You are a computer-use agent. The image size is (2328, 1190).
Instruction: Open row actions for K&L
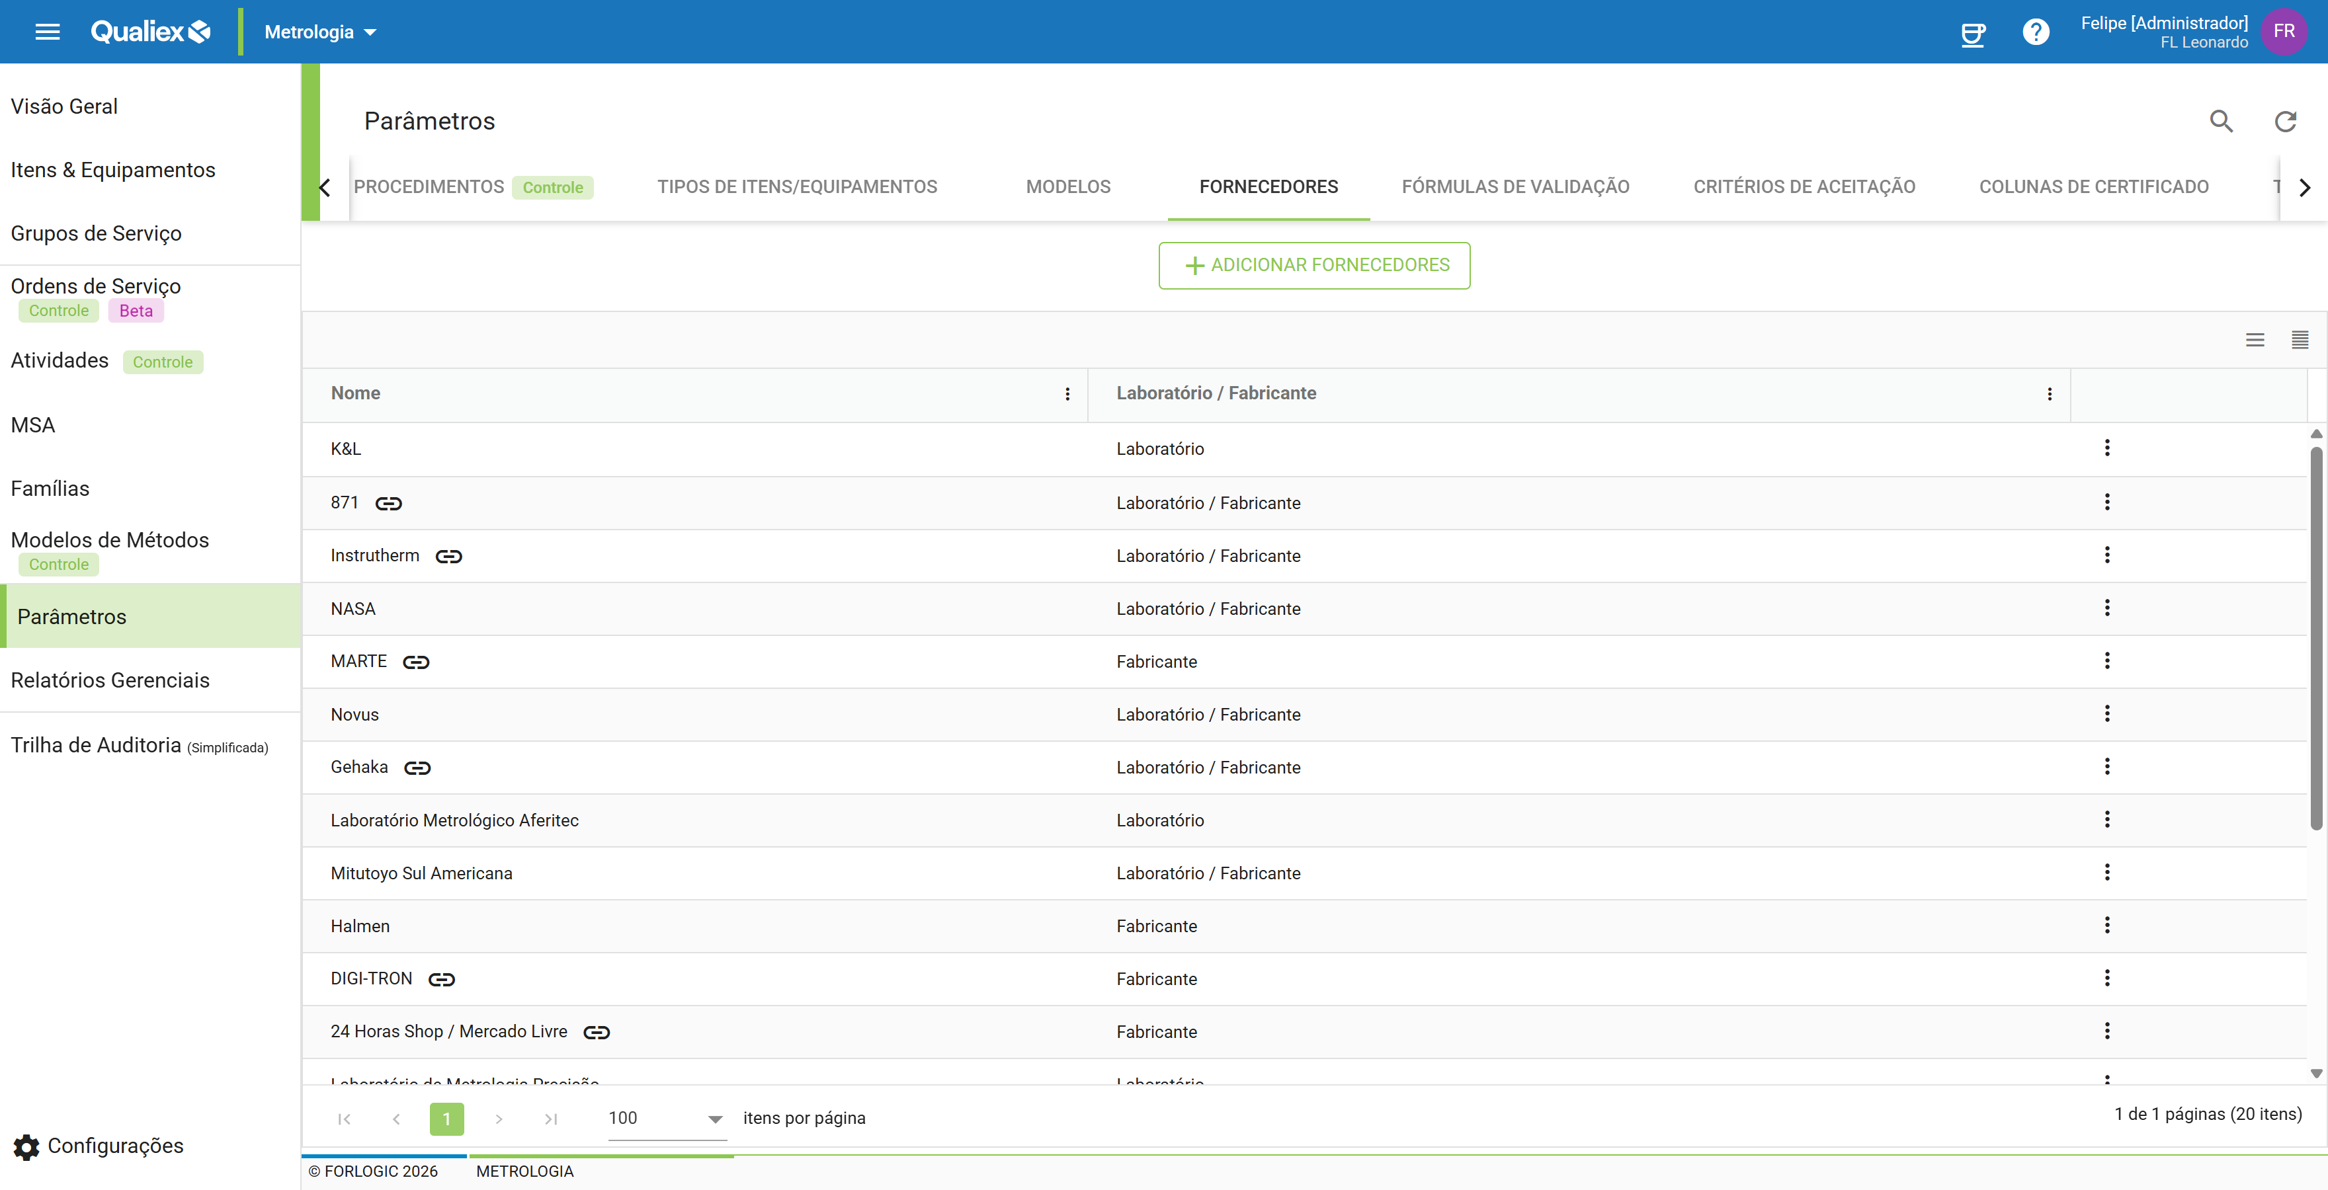click(x=2106, y=448)
